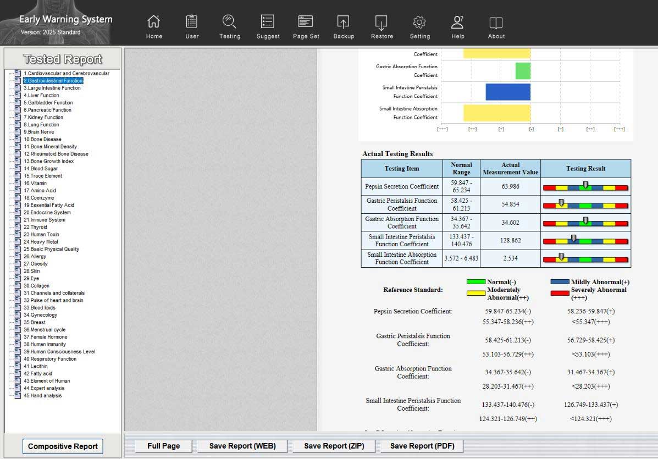
Task: Open the User clipboard icon
Action: 192,22
